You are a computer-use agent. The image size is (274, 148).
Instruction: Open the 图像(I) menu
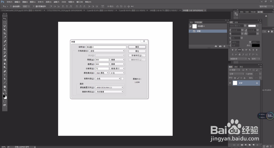pyautogui.click(x=25, y=2)
